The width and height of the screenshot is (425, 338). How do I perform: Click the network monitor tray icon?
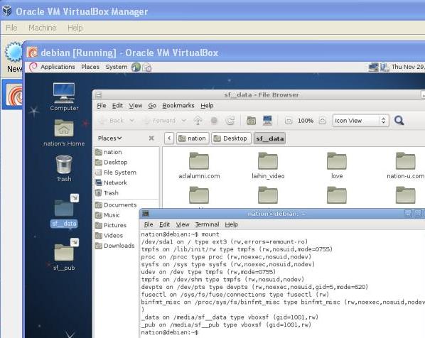pyautogui.click(x=373, y=67)
